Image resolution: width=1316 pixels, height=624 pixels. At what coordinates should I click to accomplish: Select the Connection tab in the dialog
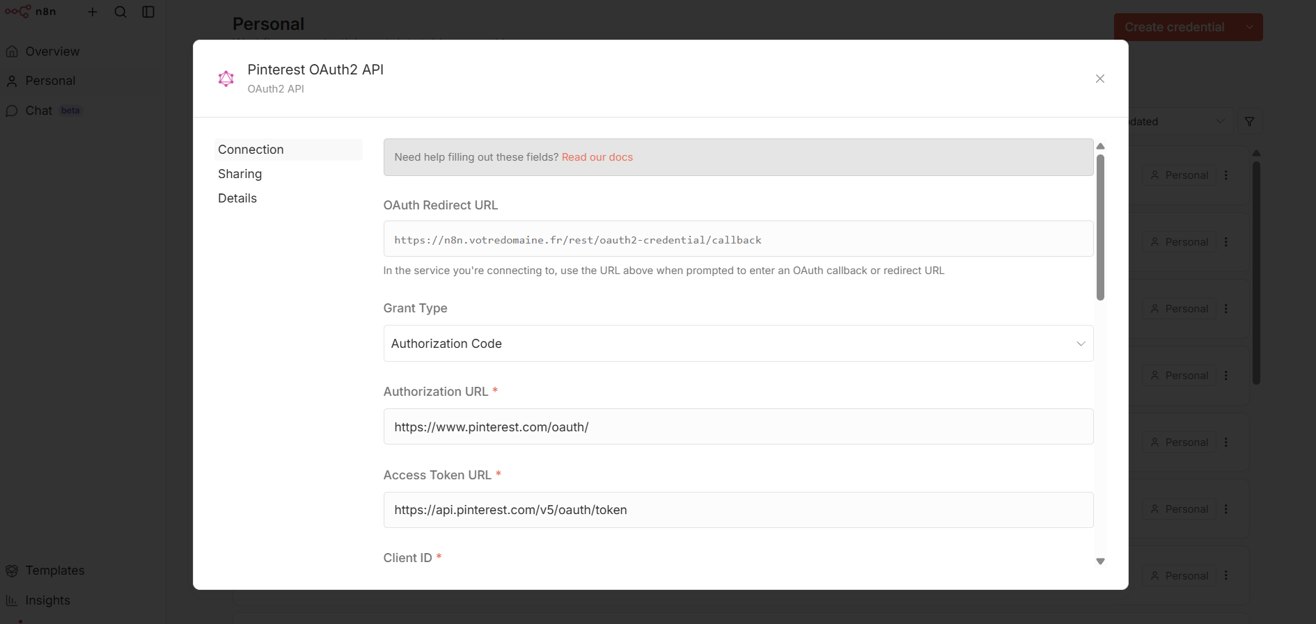click(288, 150)
